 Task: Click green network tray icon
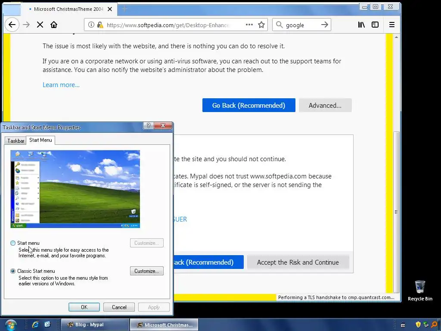[426, 325]
